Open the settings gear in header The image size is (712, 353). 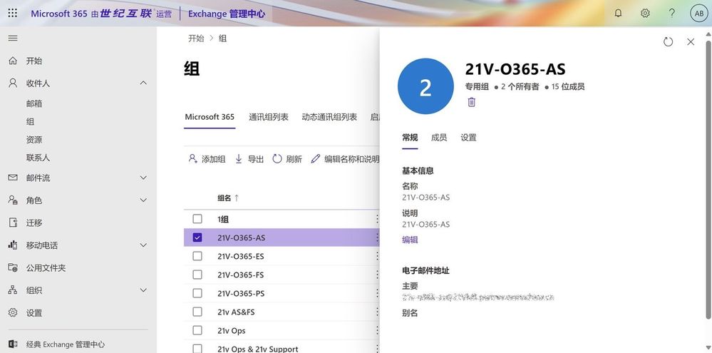(x=645, y=13)
